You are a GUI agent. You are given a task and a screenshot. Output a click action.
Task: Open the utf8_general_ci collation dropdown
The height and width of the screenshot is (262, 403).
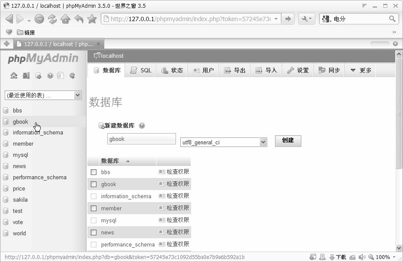(x=224, y=142)
